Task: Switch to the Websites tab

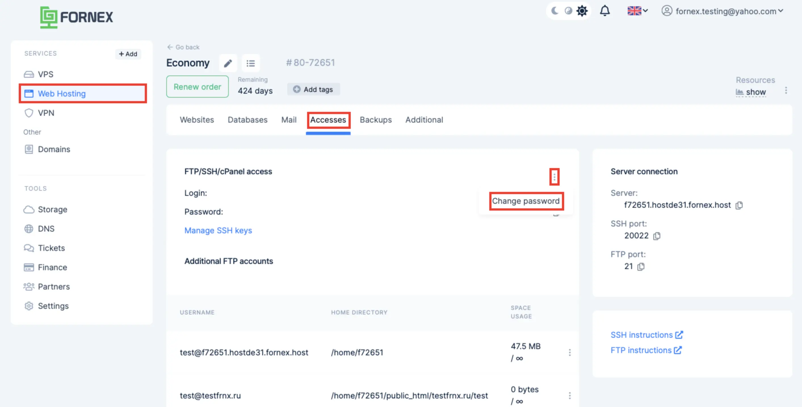Action: click(197, 119)
